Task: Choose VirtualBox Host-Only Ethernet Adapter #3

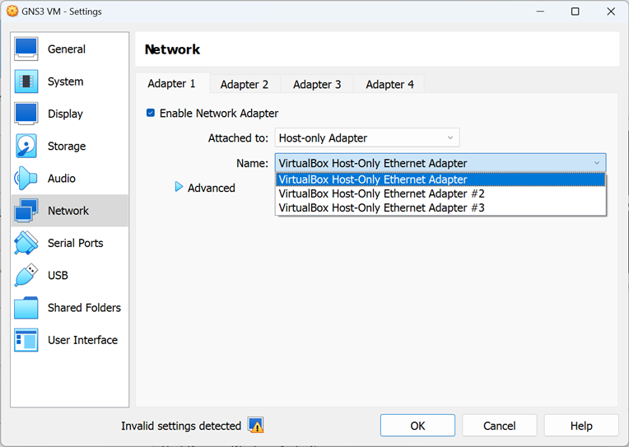Action: 440,207
